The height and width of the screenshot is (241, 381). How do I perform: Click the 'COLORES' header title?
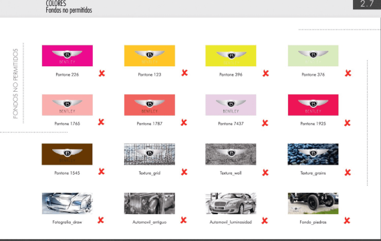(x=56, y=3)
